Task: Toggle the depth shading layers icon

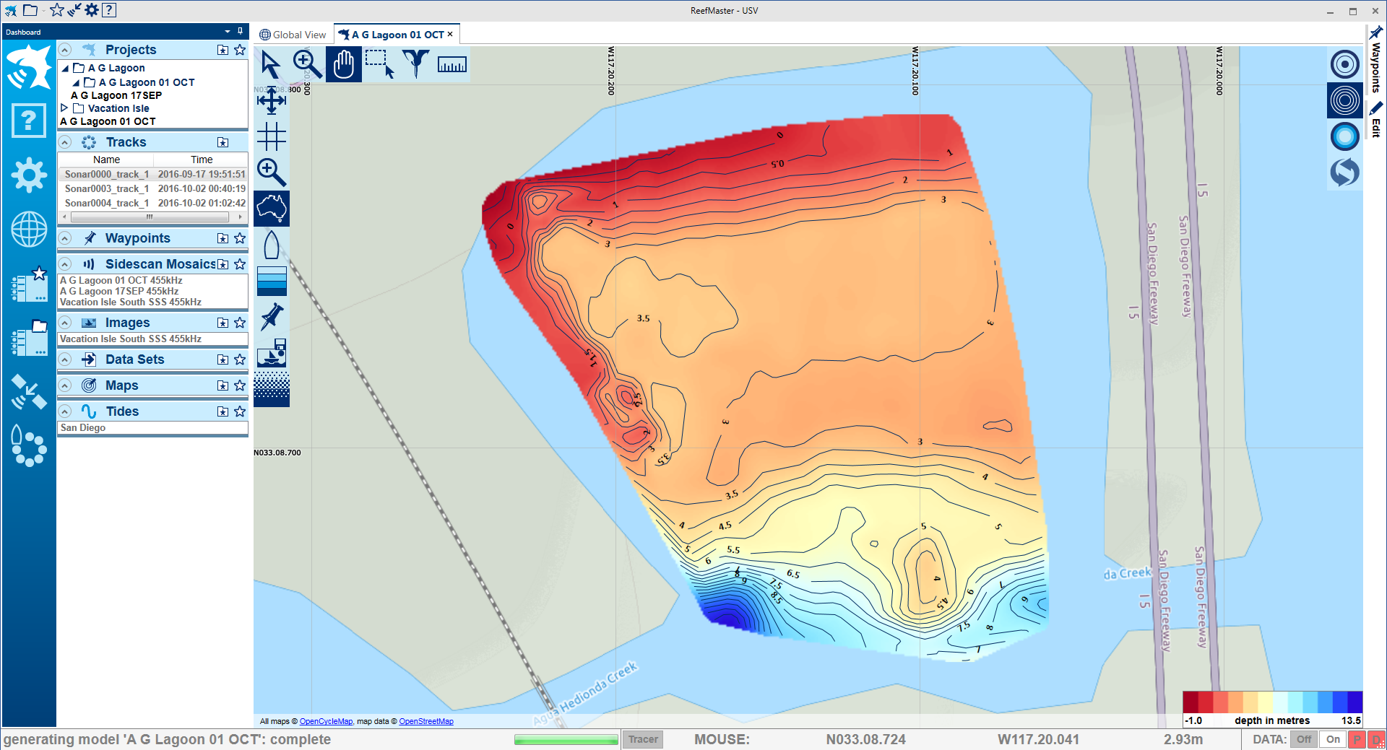Action: pos(272,281)
